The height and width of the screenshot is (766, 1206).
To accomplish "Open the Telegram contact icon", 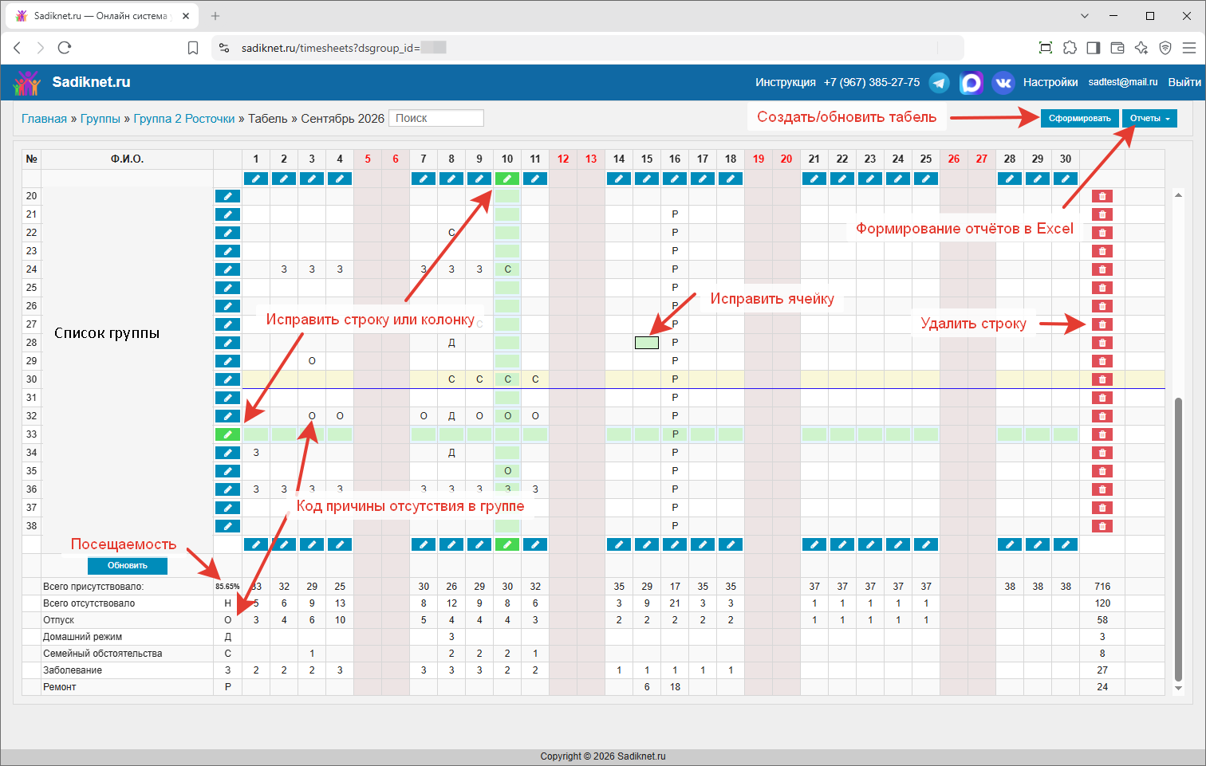I will pos(940,82).
